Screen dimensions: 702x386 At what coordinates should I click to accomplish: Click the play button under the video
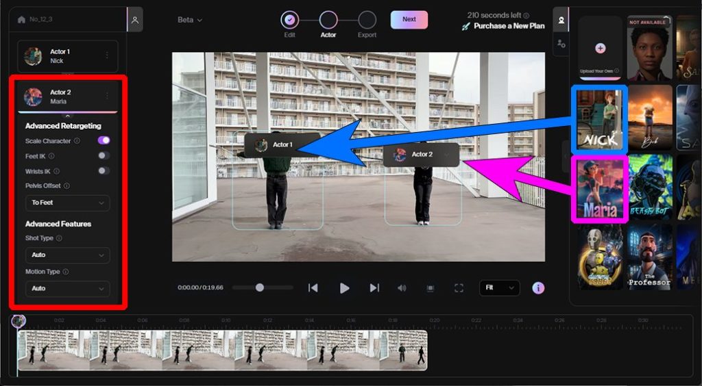344,288
